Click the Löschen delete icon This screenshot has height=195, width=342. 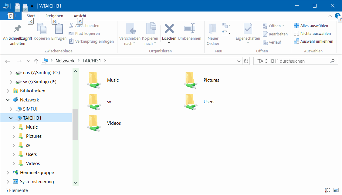(169, 29)
